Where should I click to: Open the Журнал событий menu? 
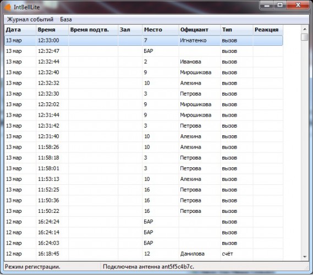[x=30, y=19]
